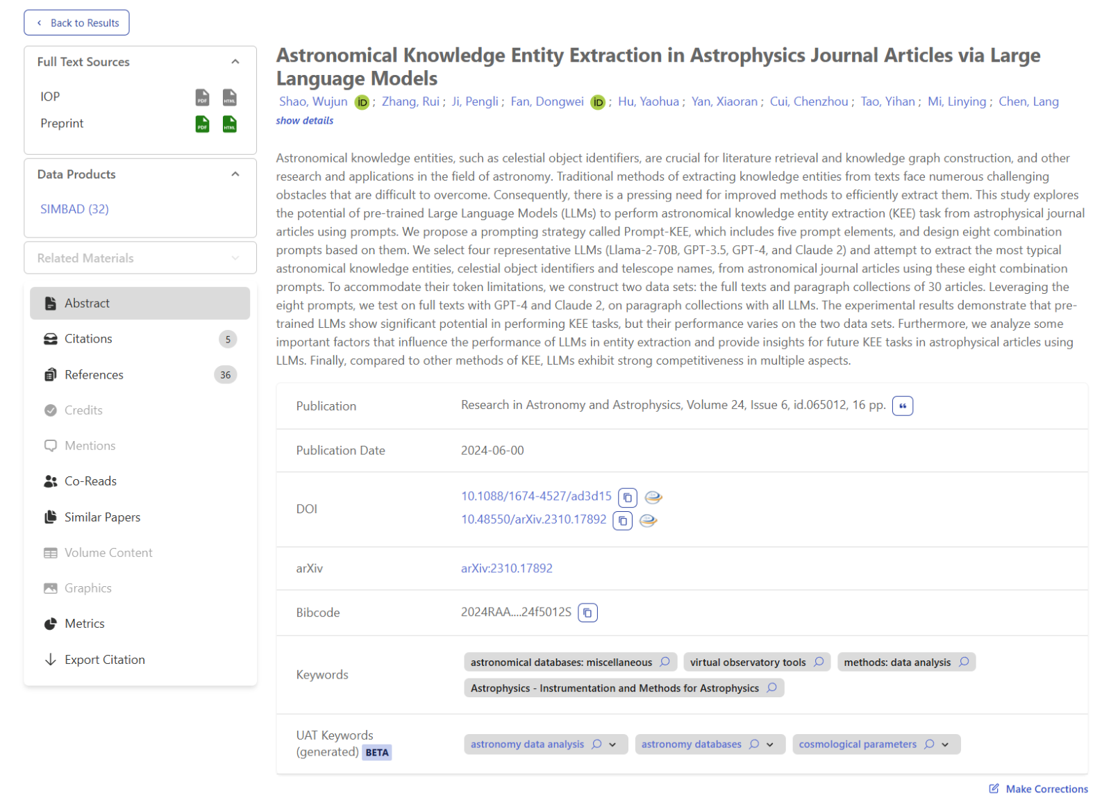This screenshot has width=1111, height=807.
Task: Click the Back to Results button
Action: (77, 23)
